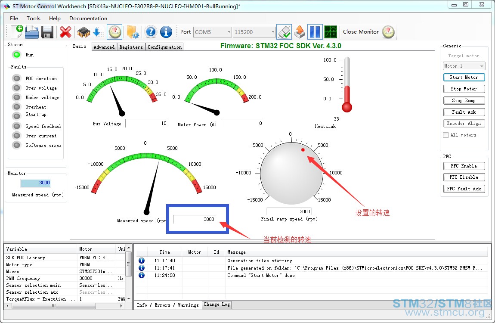Image resolution: width=495 pixels, height=323 pixels.
Task: Click the Software error fault indicator
Action: (17, 145)
